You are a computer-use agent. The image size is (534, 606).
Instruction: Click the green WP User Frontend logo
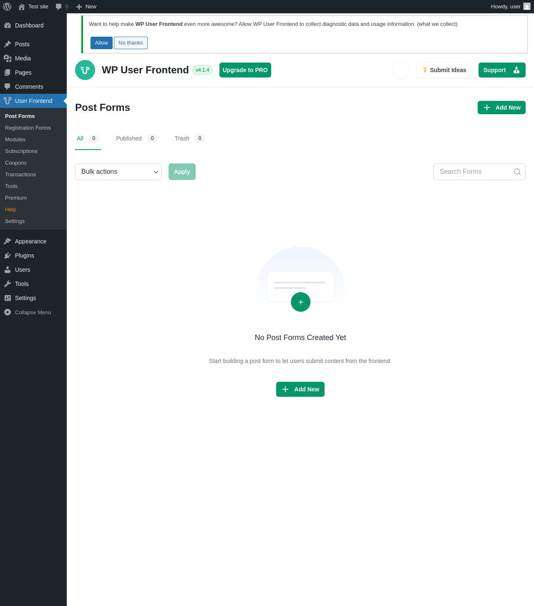(85, 70)
